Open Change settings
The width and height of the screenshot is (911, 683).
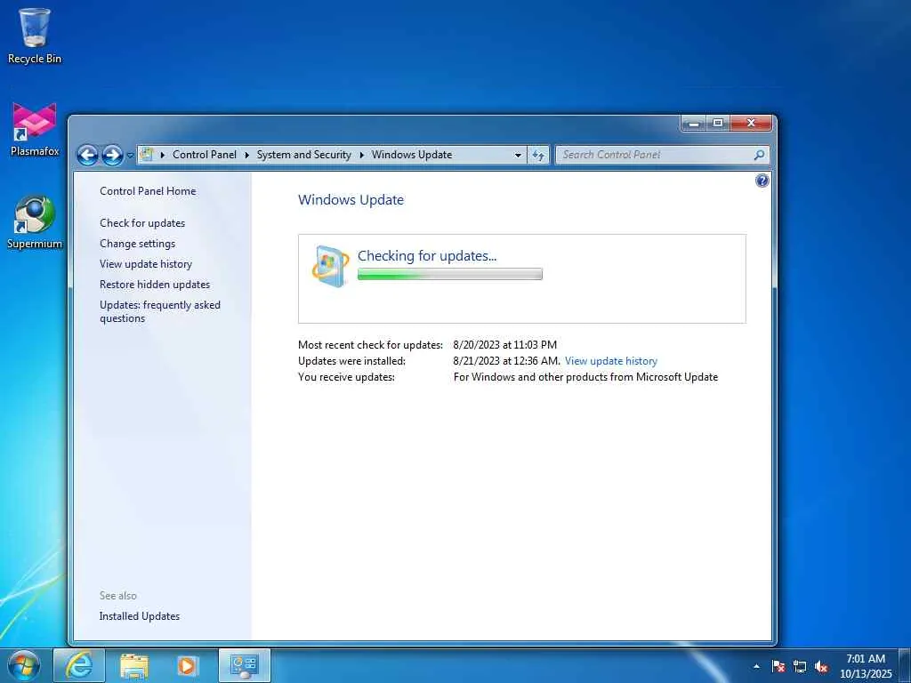point(137,244)
